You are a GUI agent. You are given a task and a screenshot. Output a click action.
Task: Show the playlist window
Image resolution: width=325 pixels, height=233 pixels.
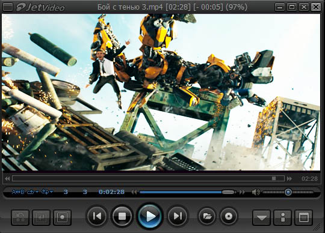(303, 217)
